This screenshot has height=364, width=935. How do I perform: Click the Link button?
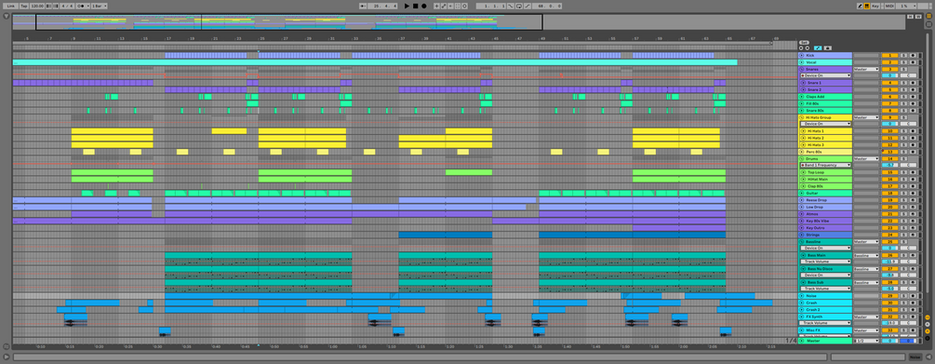tap(11, 6)
